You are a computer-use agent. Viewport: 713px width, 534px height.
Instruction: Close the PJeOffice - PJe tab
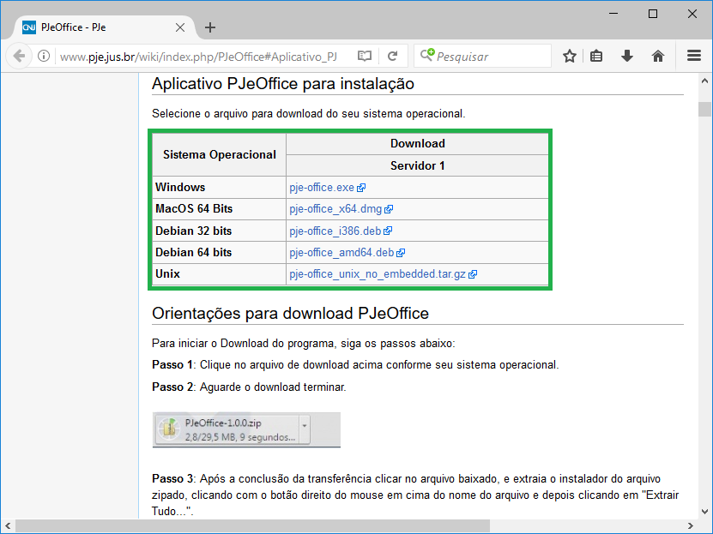[180, 27]
